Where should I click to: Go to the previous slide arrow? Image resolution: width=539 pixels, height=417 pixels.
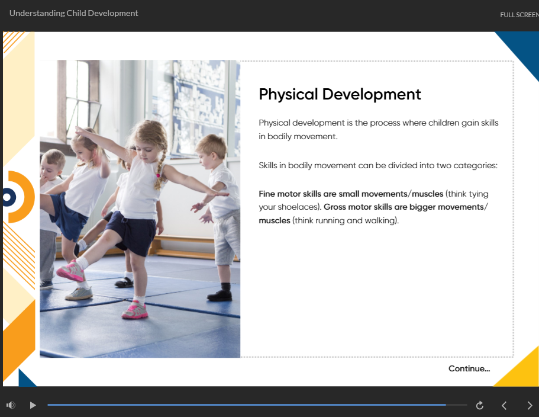504,405
